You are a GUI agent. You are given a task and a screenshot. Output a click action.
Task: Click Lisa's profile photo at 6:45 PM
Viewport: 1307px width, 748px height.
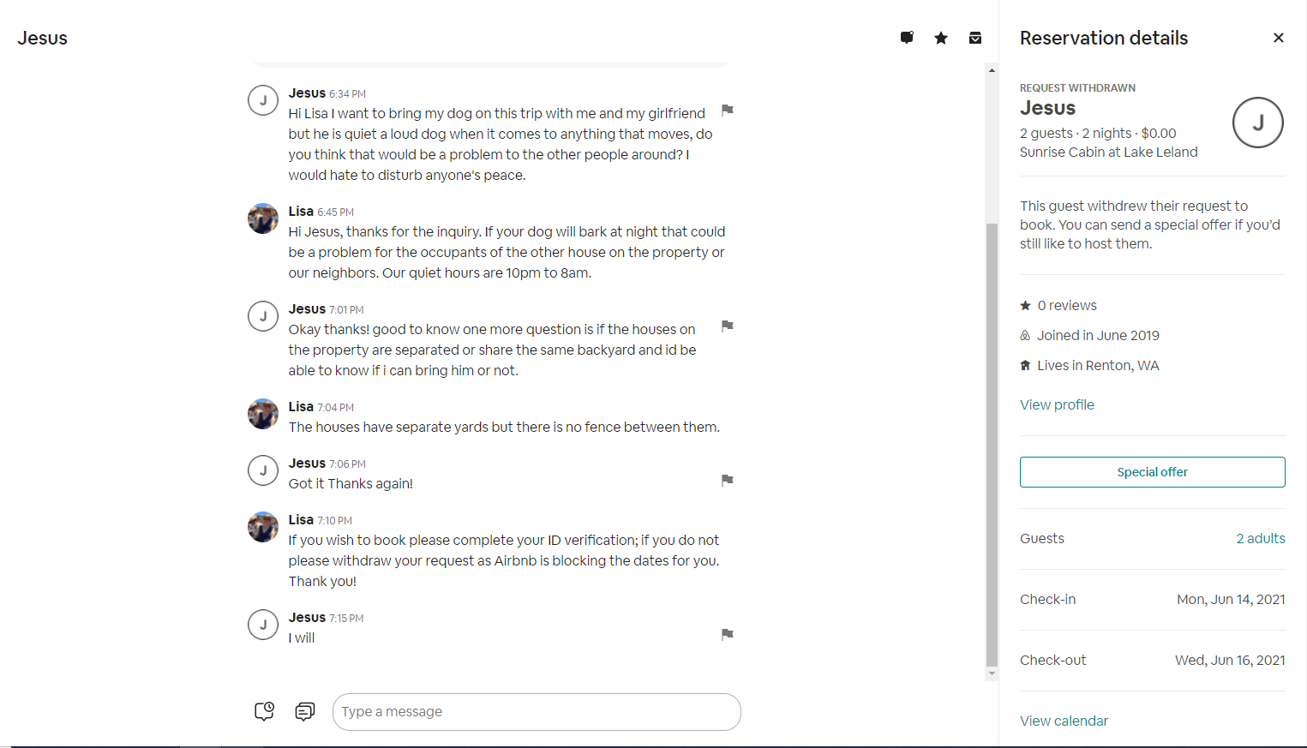[263, 218]
